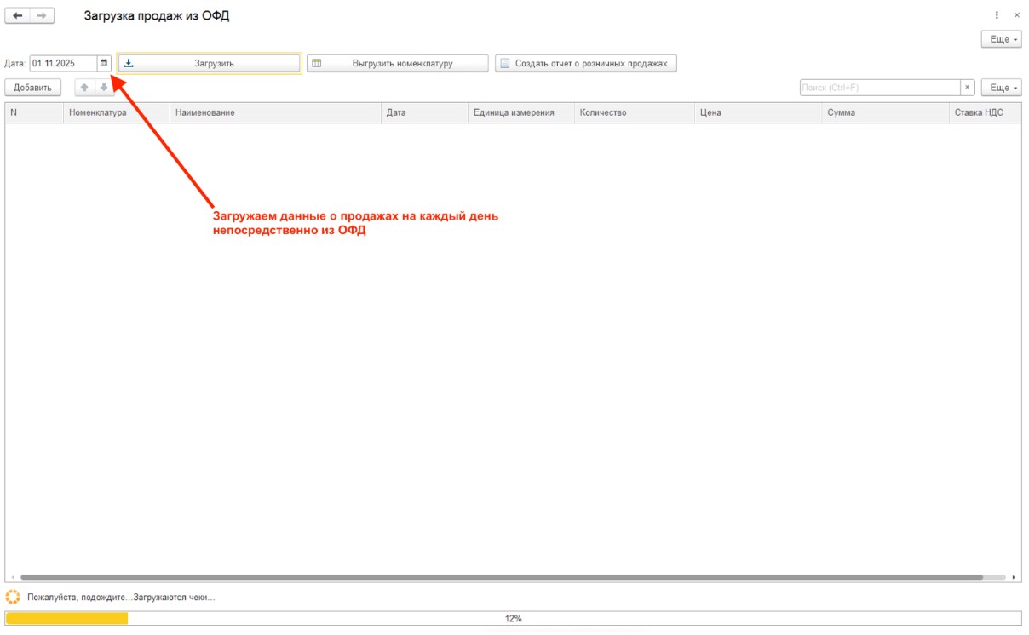Click the Ставка НДС column header
The image size is (1029, 635).
click(x=986, y=112)
